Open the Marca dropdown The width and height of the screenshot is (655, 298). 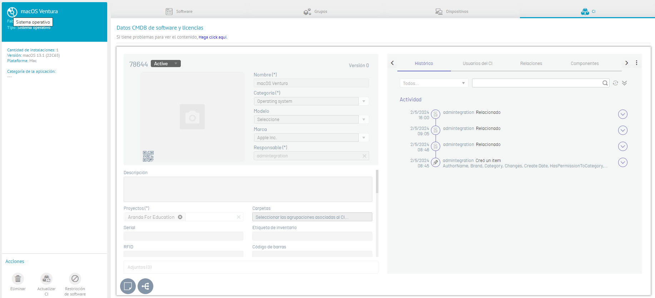pyautogui.click(x=364, y=138)
